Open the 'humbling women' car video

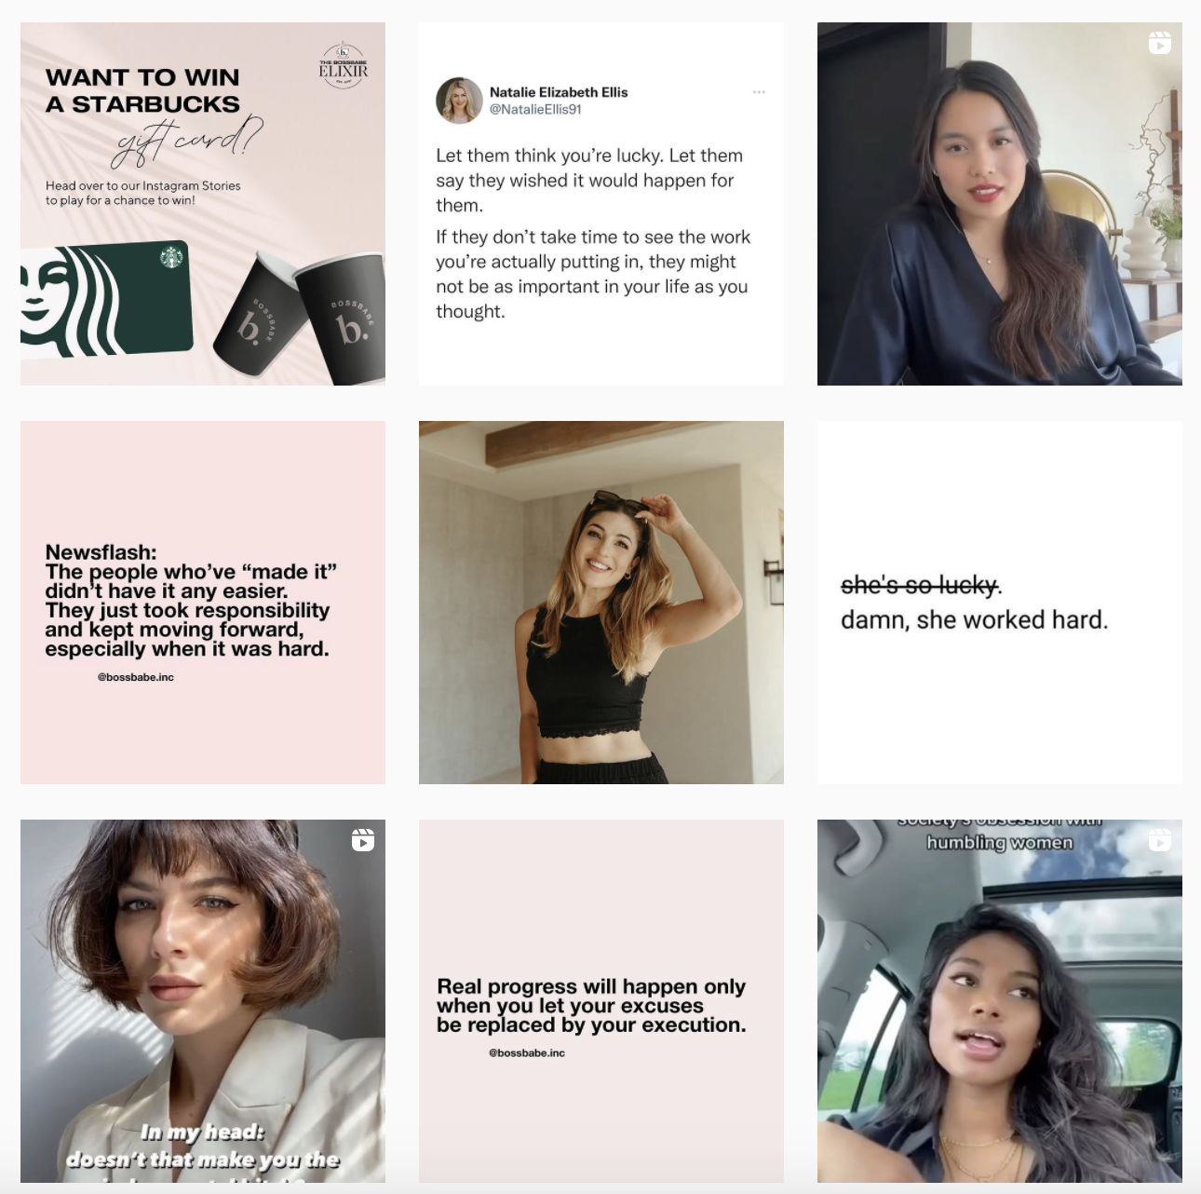1000,1001
